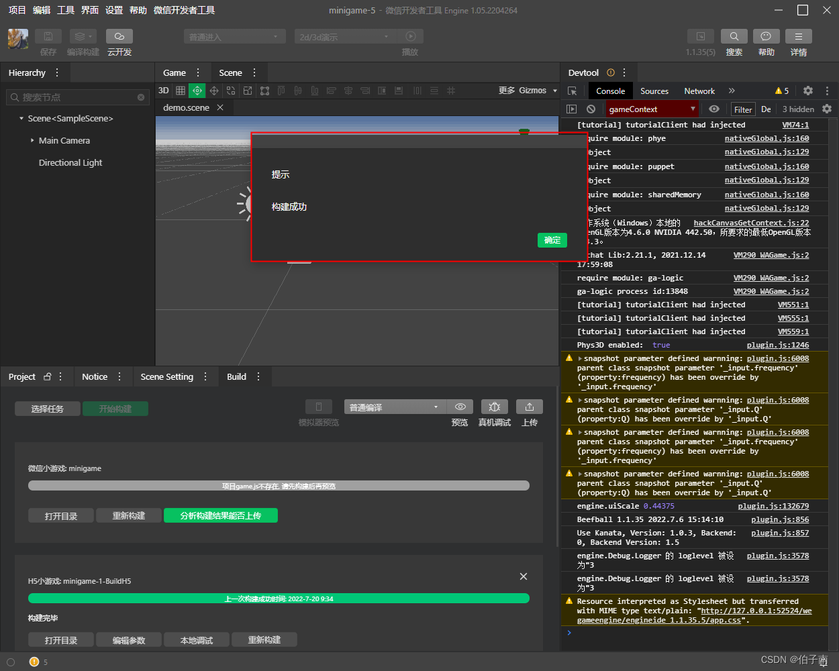Toggle the Project panel lock icon
Screen dimensions: 839x671
click(48, 376)
